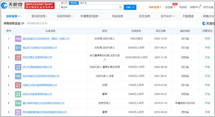
Task: Click the 注册资本 column header
Action: click(x=136, y=31)
